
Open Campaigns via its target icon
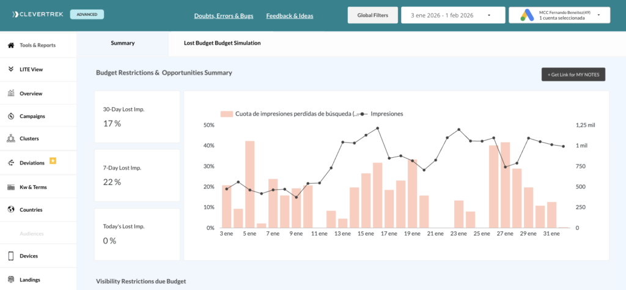point(11,116)
